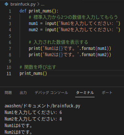Open the breadcrumb ellipsis symbol list
This screenshot has height=135, width=124.
(43, 5)
